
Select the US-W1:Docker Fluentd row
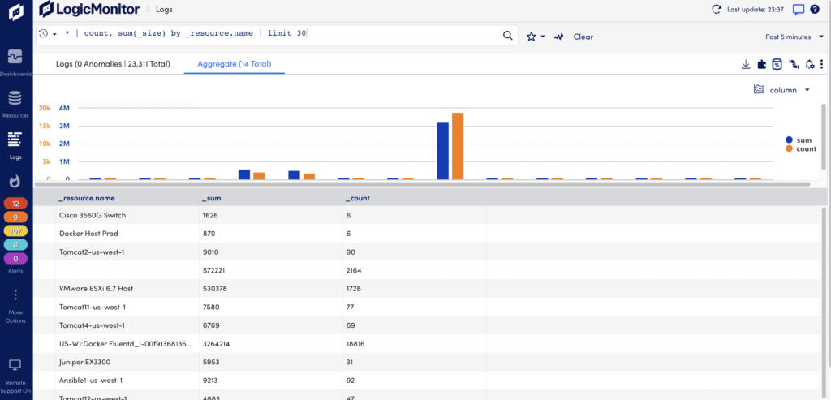pyautogui.click(x=427, y=344)
